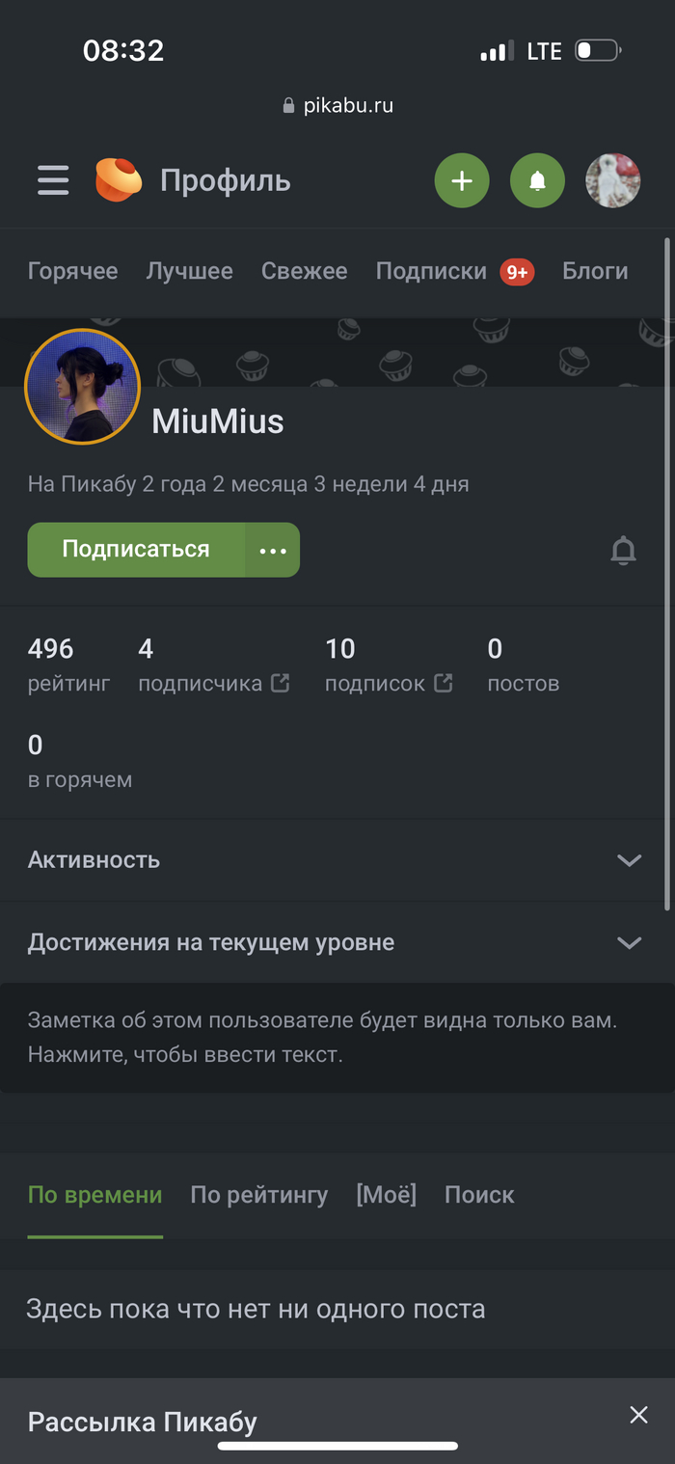This screenshot has width=675, height=1464.
Task: Sort posts По рейтингу
Action: click(x=259, y=1195)
